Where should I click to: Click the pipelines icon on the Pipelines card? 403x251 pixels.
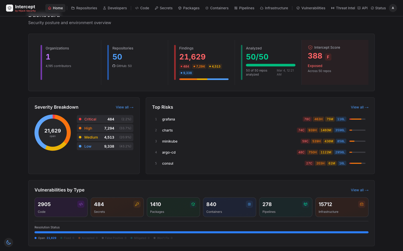(x=306, y=204)
